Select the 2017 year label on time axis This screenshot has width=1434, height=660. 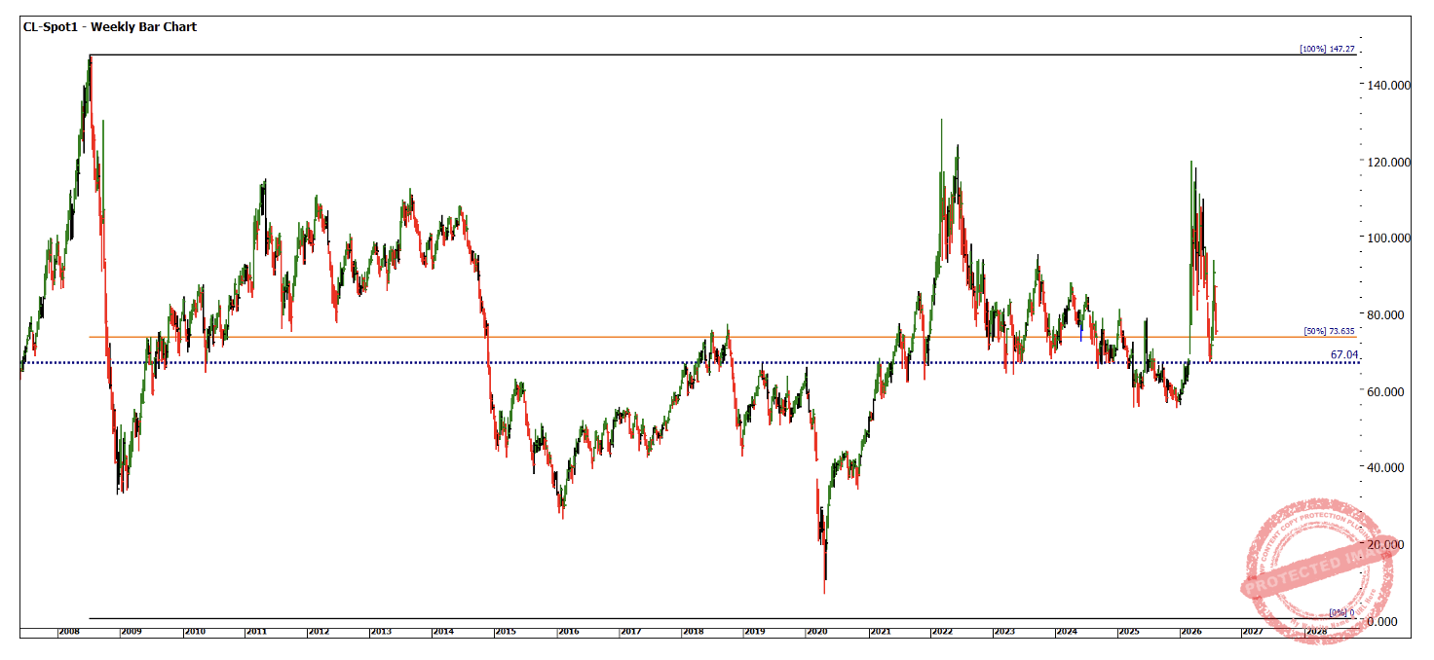click(x=630, y=632)
